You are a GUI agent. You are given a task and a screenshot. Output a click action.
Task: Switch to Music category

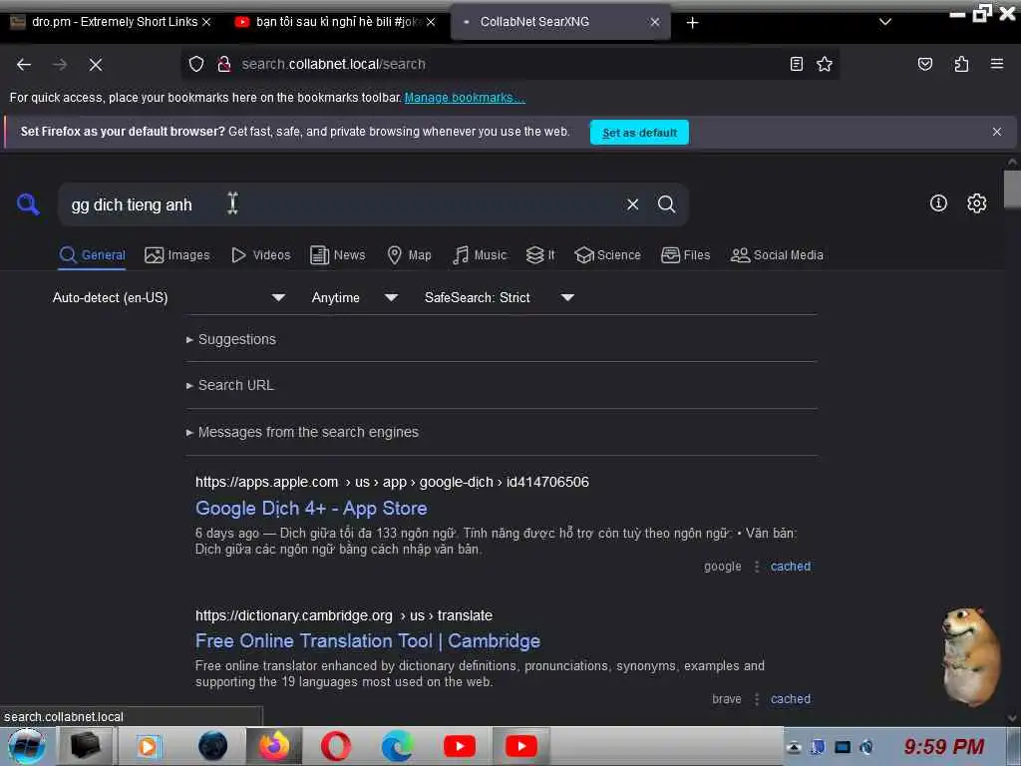[480, 254]
